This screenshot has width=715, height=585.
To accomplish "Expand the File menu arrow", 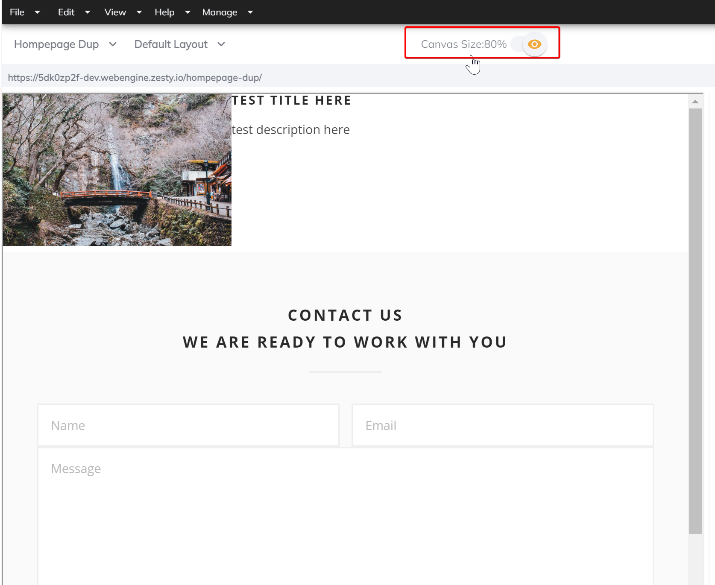I will pos(37,12).
